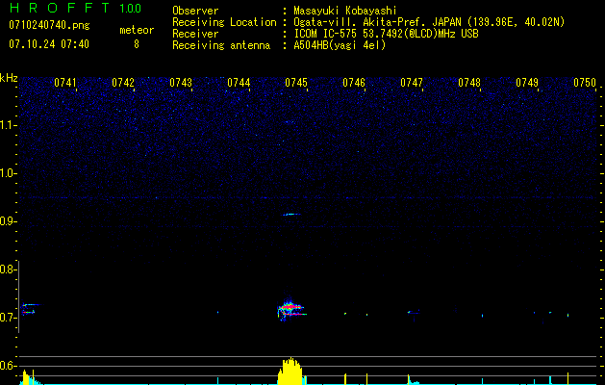This screenshot has height=385, width=605.
Task: Click the 0749 time marker
Action: tap(527, 83)
